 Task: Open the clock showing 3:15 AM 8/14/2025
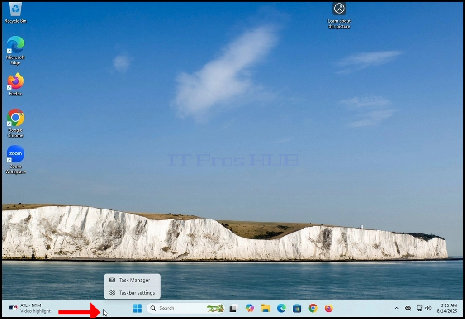pos(447,308)
